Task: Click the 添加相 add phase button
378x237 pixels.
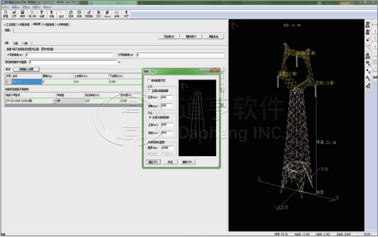Action: (169, 37)
